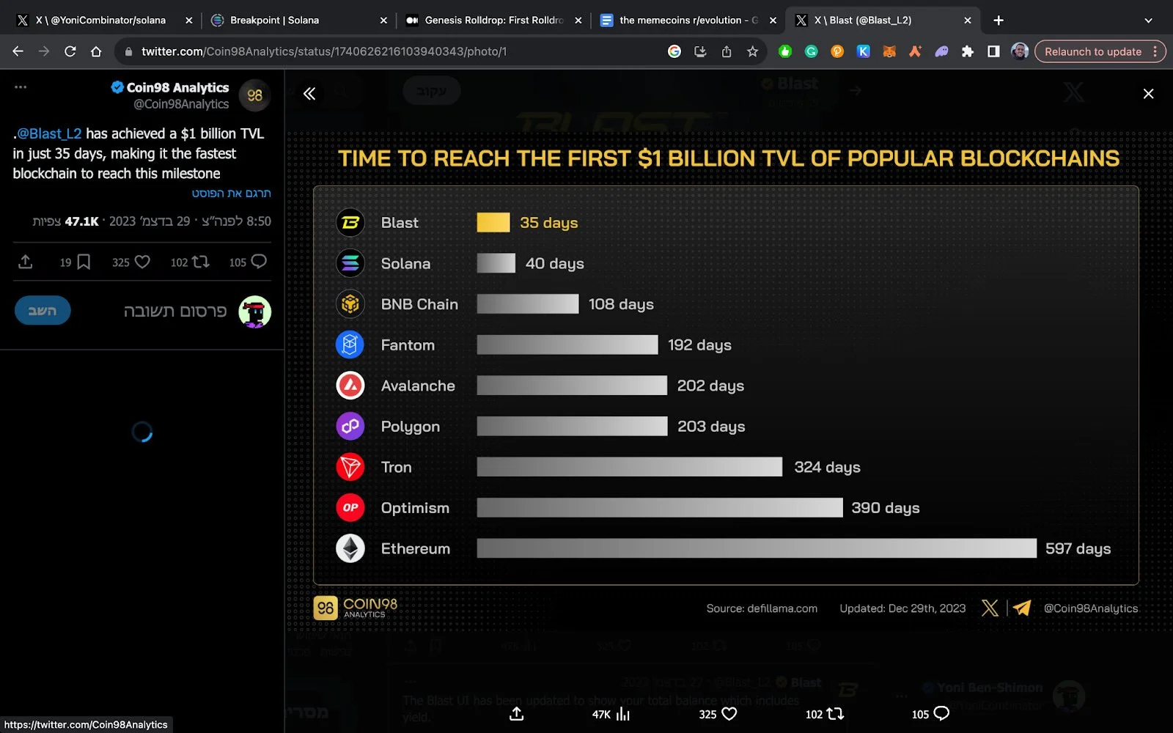Switch to YoniCombinator/solana tab
Viewport: 1173px width, 733px height.
pyautogui.click(x=100, y=21)
